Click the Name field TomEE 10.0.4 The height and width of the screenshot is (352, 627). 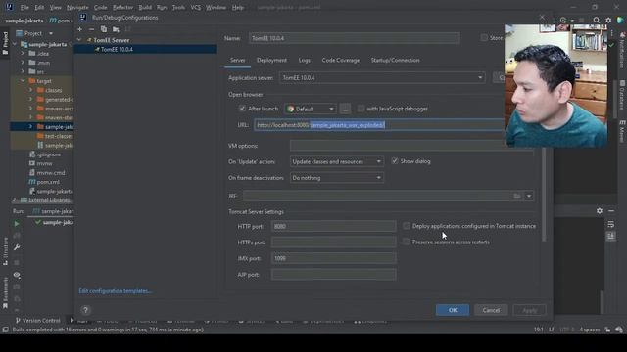click(355, 38)
